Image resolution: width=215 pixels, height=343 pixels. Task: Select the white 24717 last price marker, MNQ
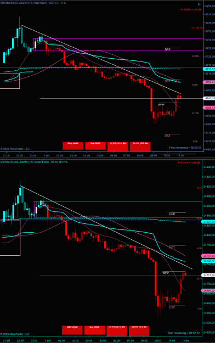(208, 275)
